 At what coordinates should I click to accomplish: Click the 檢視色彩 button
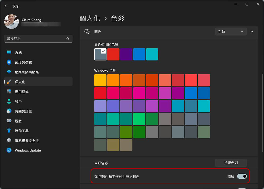[x=231, y=163]
